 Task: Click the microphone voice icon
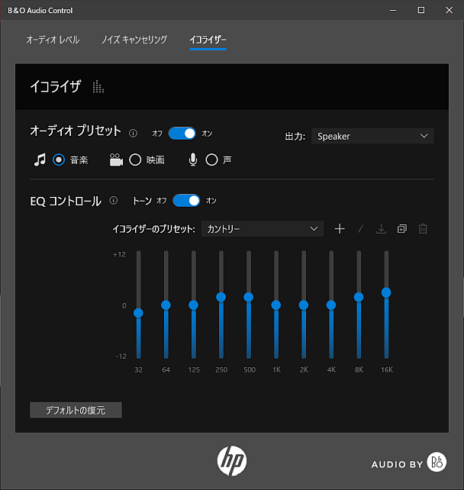[x=193, y=160]
